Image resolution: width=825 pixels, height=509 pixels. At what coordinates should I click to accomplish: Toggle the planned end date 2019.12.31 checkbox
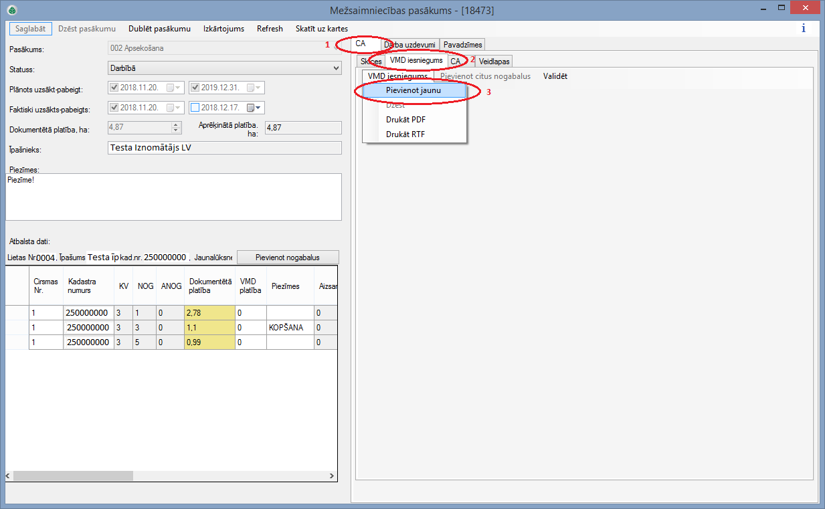coord(195,88)
